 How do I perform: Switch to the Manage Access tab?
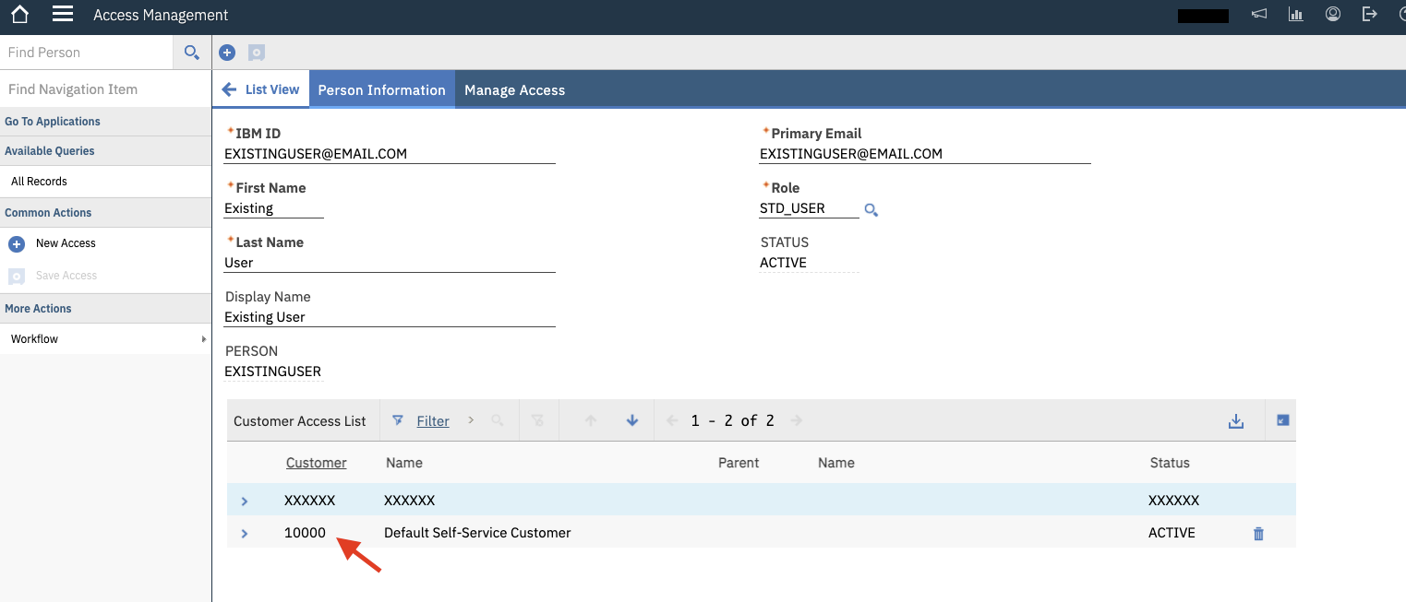click(x=514, y=89)
